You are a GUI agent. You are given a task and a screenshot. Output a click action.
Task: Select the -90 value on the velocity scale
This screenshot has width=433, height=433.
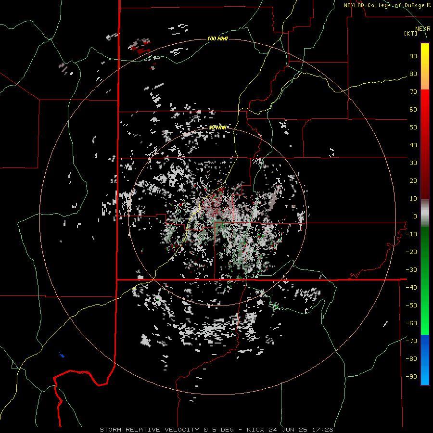[411, 377]
